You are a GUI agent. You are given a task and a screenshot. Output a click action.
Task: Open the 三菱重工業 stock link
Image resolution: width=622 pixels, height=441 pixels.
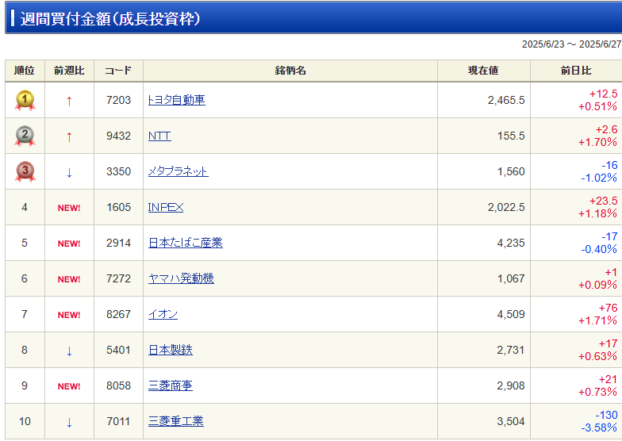pyautogui.click(x=176, y=421)
